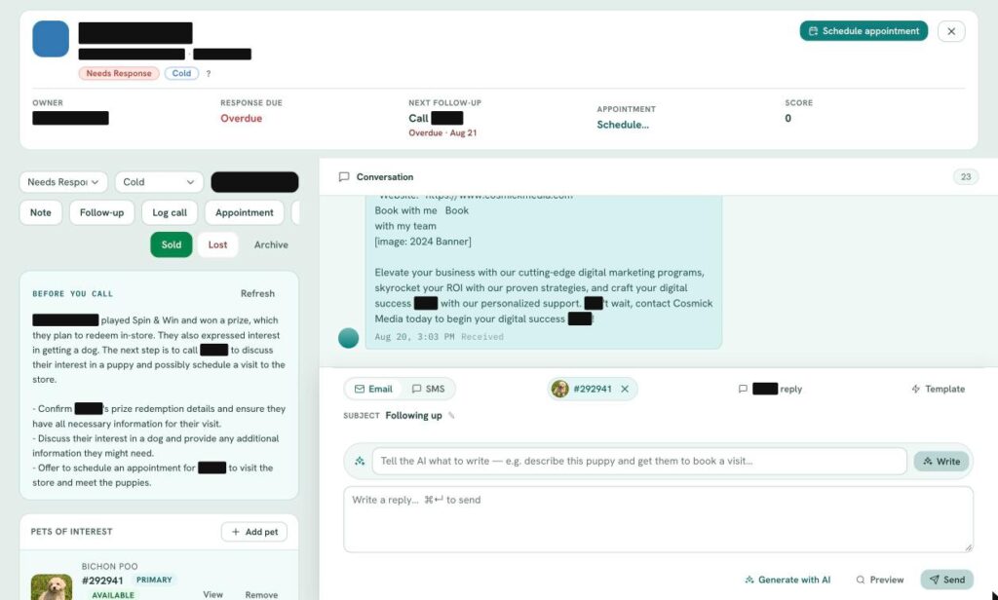998x600 pixels.
Task: Click the teal sender avatar circle
Action: click(348, 338)
